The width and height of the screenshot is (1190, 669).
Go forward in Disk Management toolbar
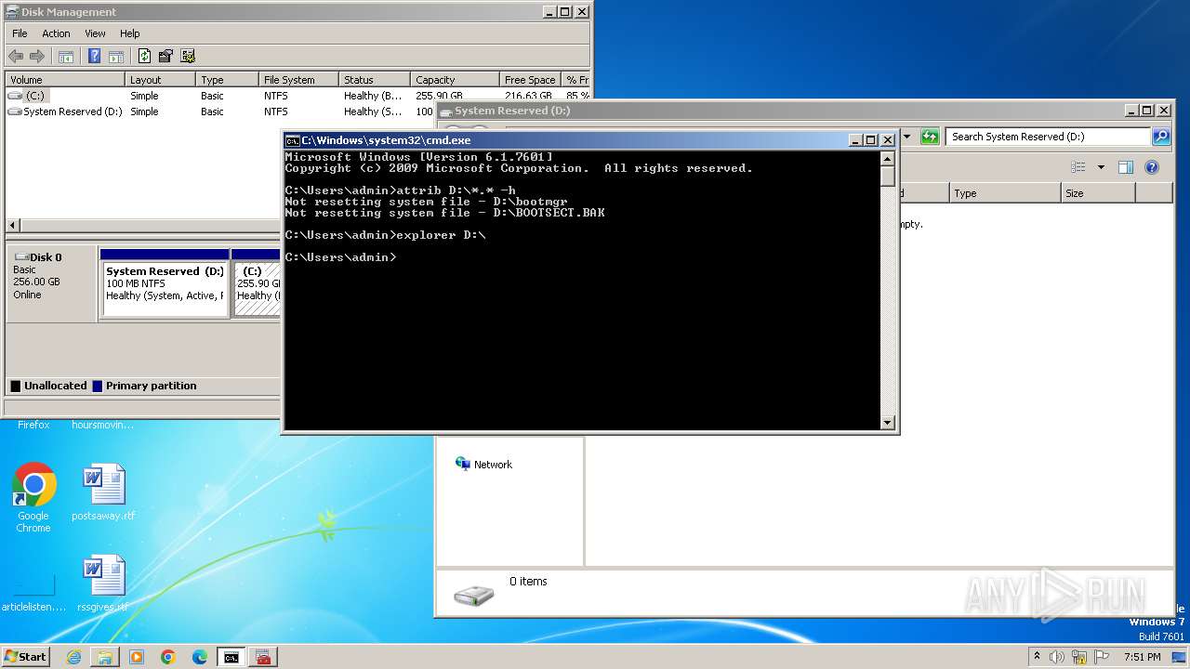pos(37,57)
